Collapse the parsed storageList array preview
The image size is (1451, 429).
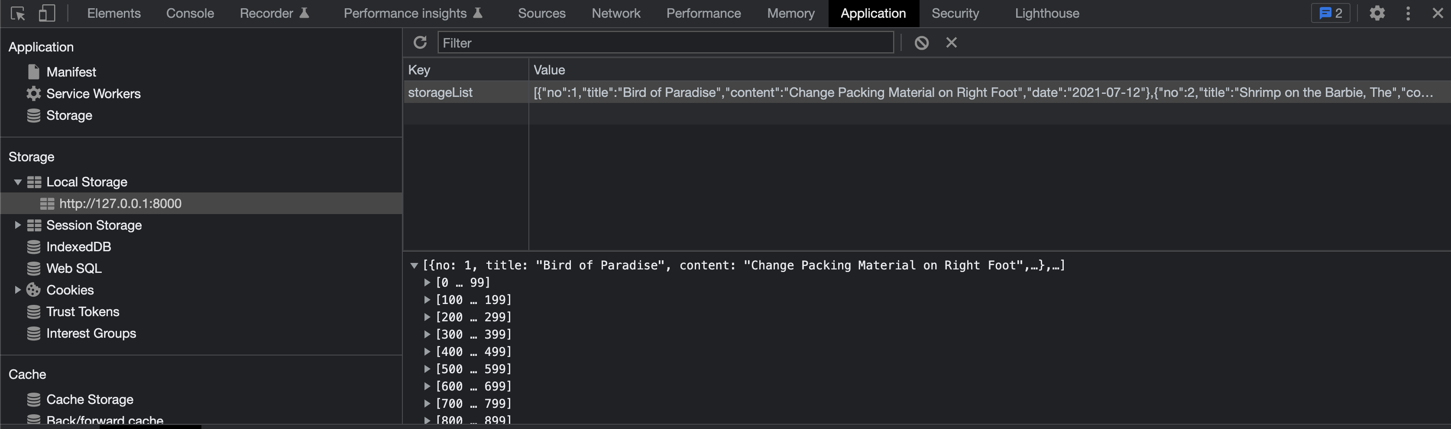pos(415,266)
